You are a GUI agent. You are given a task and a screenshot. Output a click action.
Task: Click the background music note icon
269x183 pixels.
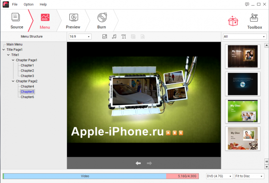(114, 37)
